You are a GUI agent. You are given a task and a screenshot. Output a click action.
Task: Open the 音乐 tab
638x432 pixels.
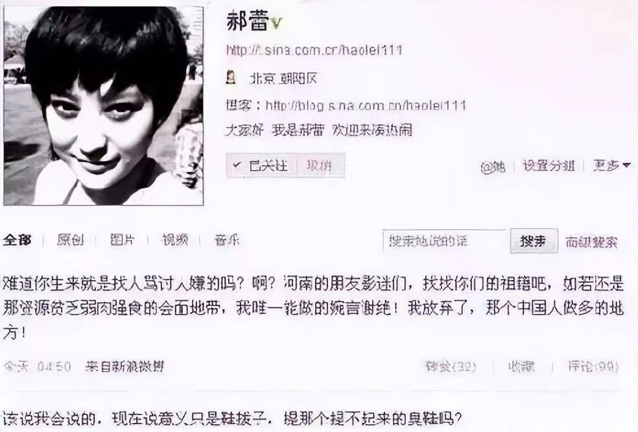[227, 240]
